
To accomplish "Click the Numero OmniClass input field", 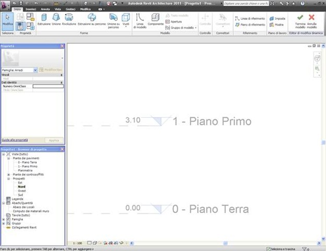I will point(48,86).
